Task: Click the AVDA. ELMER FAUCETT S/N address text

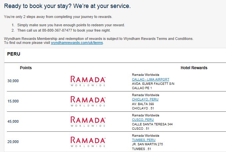Action: [153, 83]
